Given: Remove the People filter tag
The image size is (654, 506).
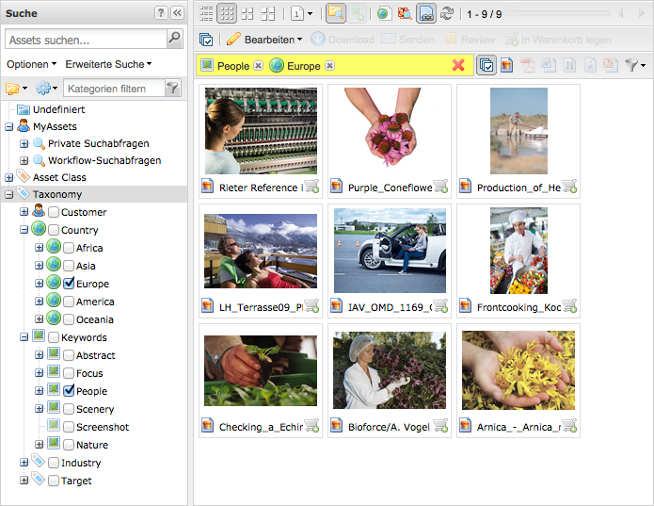Looking at the screenshot, I should 259,66.
